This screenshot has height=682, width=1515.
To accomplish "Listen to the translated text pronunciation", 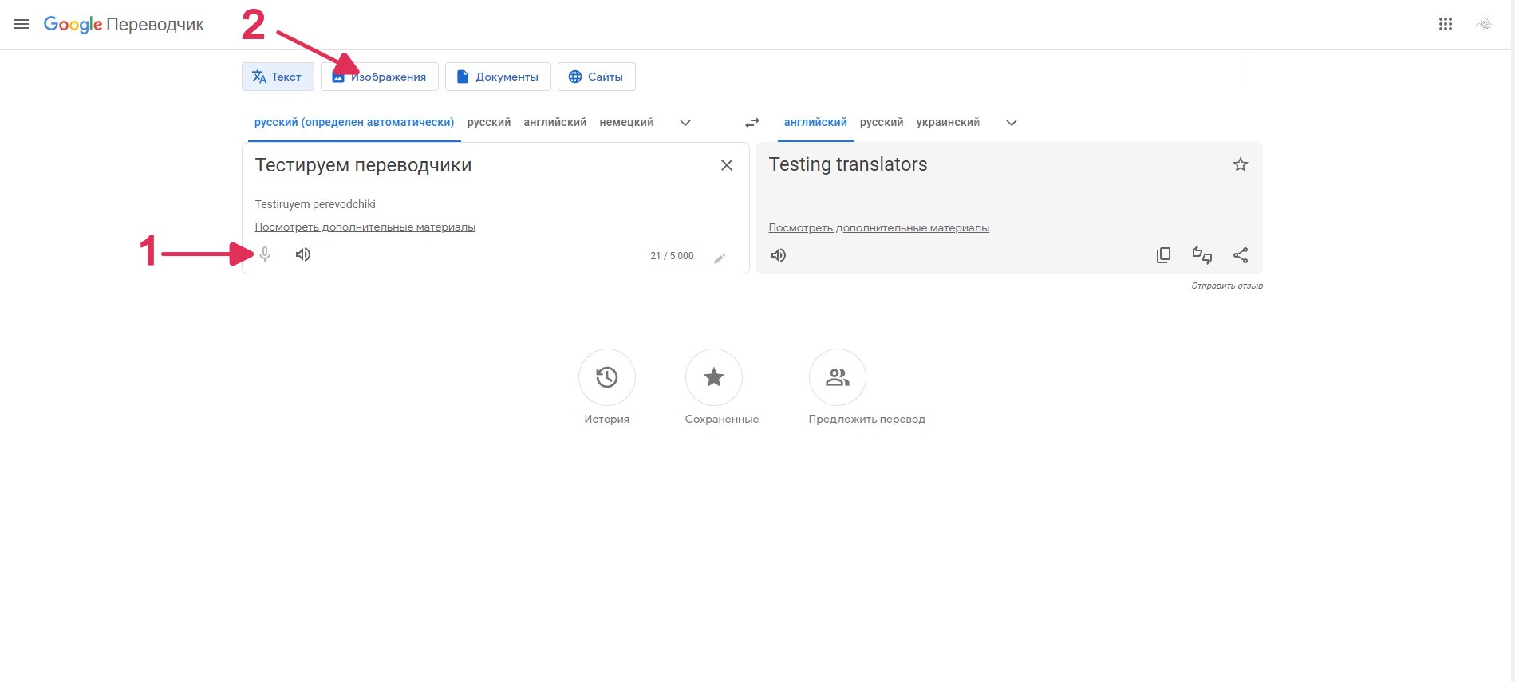I will click(x=779, y=255).
